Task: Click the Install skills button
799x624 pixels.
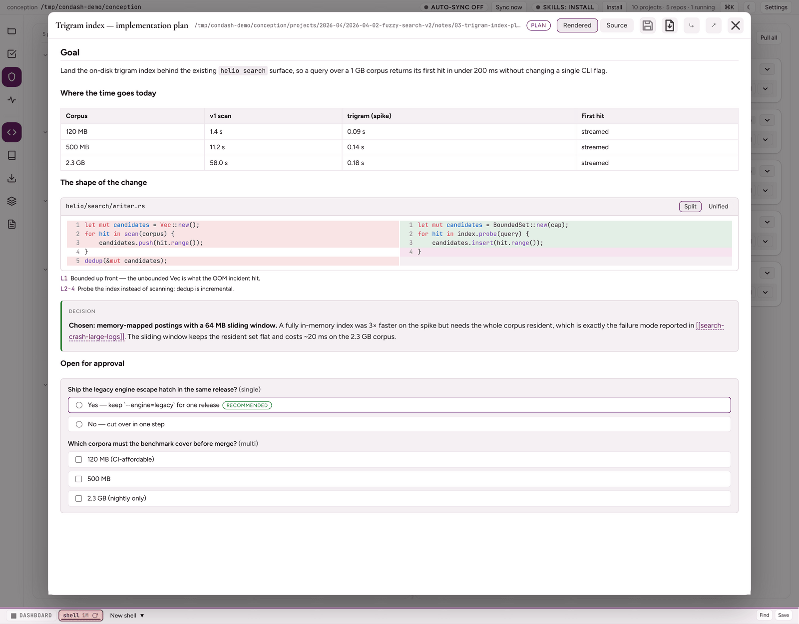Action: click(x=614, y=7)
